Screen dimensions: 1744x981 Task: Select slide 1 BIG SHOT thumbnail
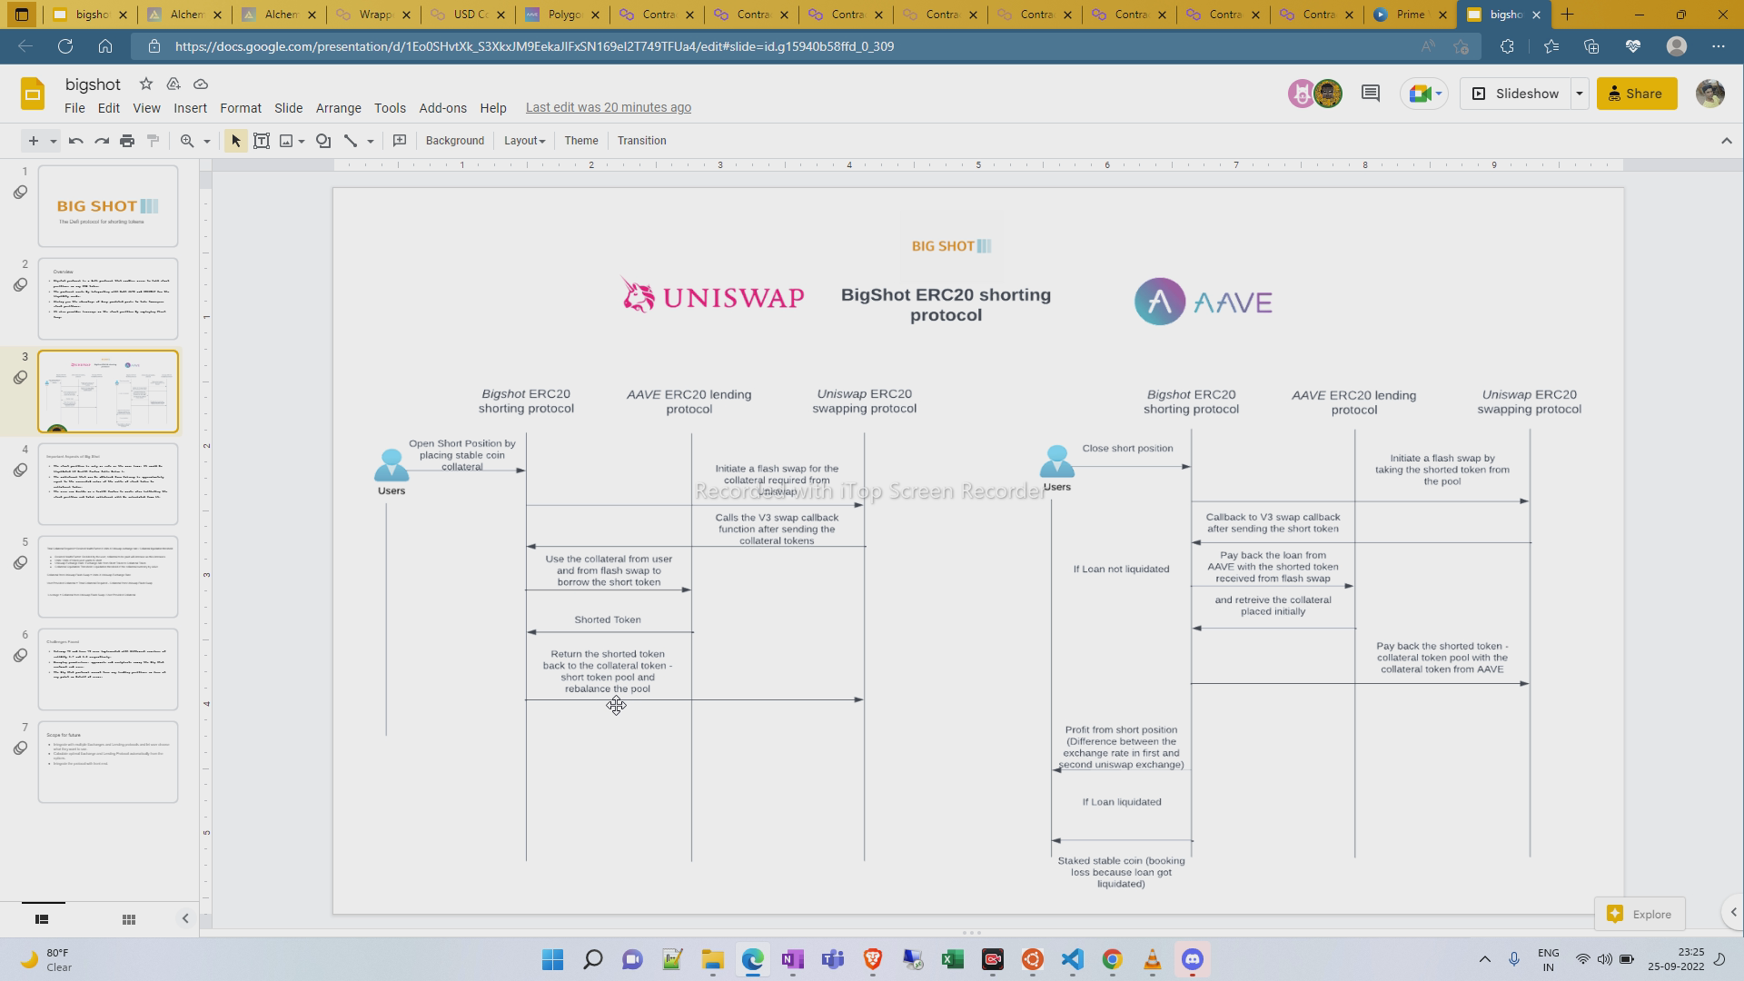pyautogui.click(x=108, y=206)
